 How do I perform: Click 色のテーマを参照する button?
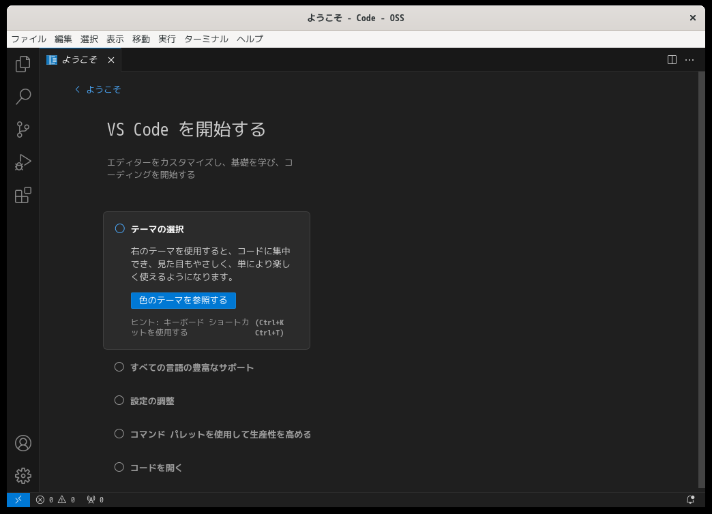coord(183,301)
